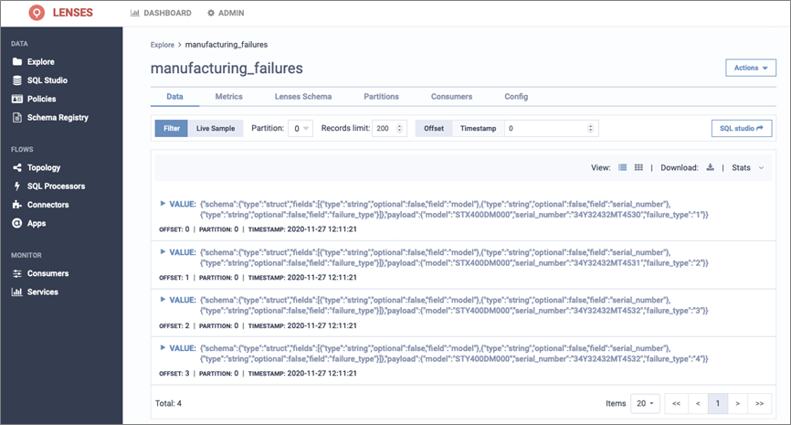Viewport: 791px width, 425px height.
Task: Toggle Live Sample mode
Action: pyautogui.click(x=216, y=128)
